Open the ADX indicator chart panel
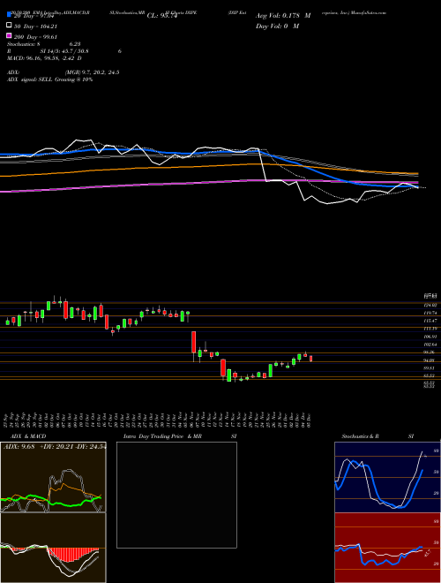This screenshot has width=441, height=583. click(53, 477)
